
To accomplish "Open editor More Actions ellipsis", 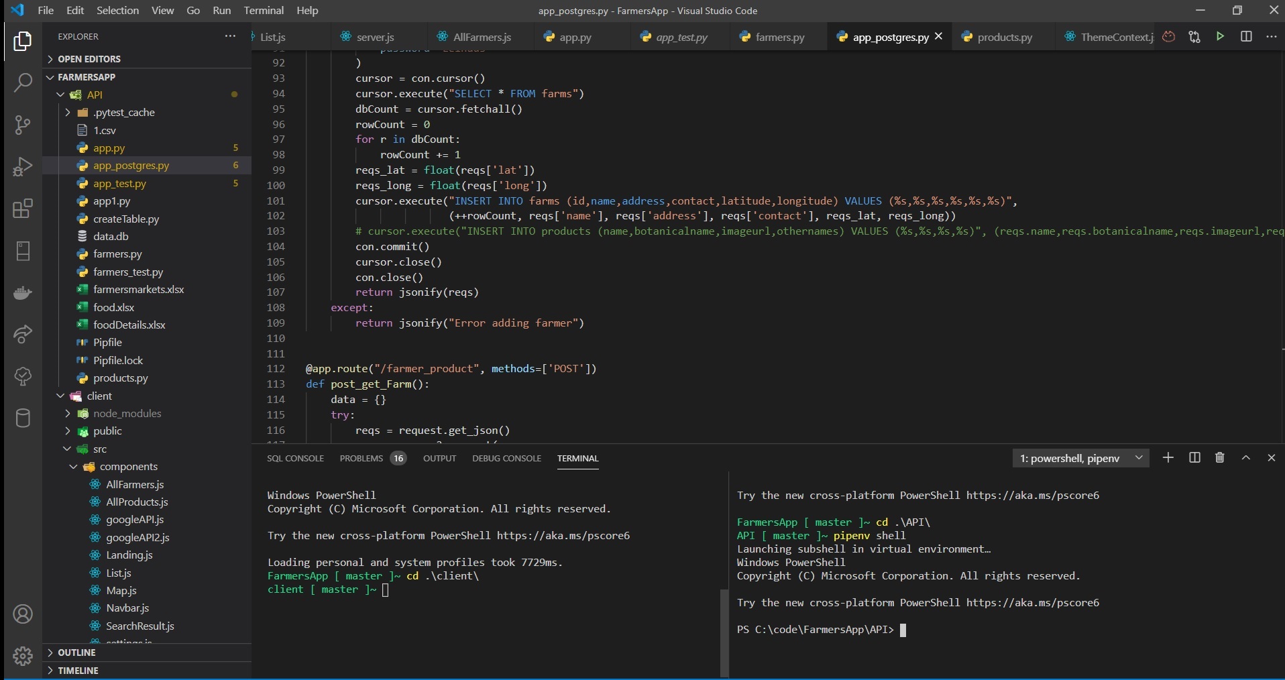I will (1272, 37).
